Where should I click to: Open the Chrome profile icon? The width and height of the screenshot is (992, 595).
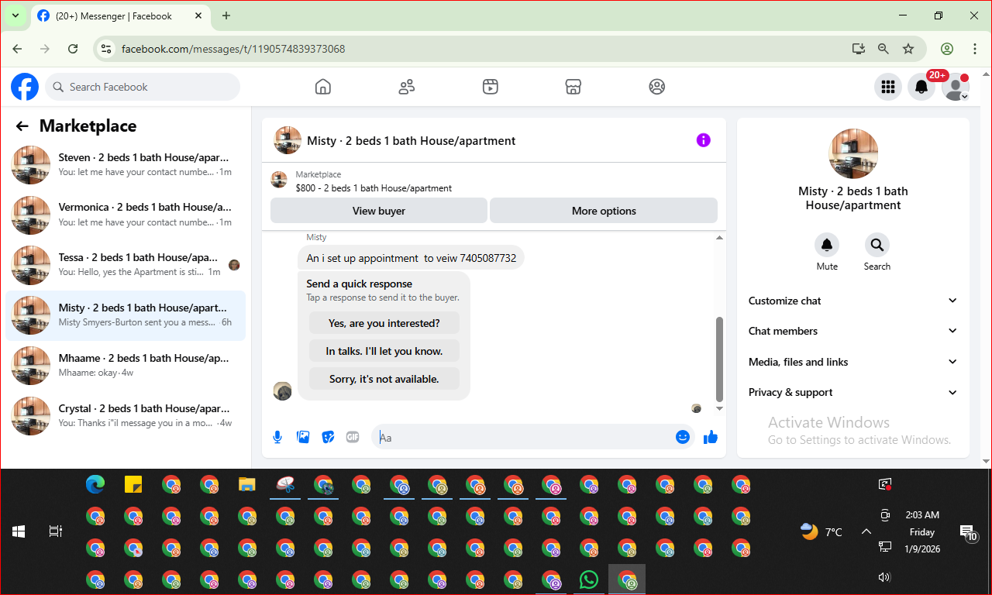pyautogui.click(x=947, y=49)
